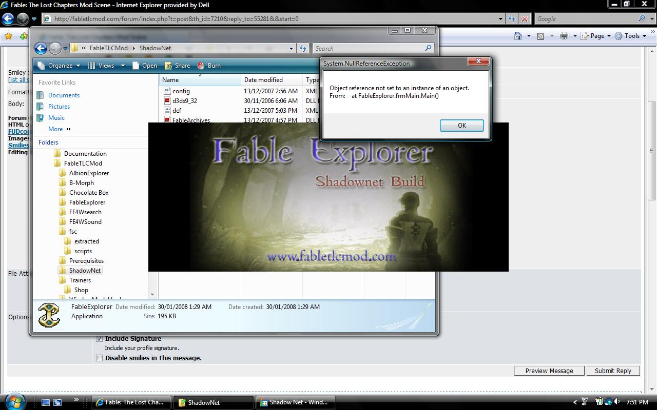
Task: Click the Preview Message button
Action: [x=549, y=371]
